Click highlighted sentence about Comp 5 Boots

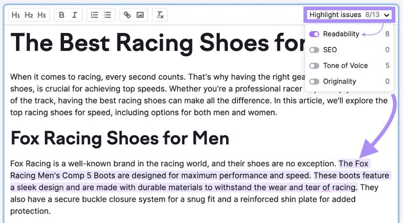160,176
